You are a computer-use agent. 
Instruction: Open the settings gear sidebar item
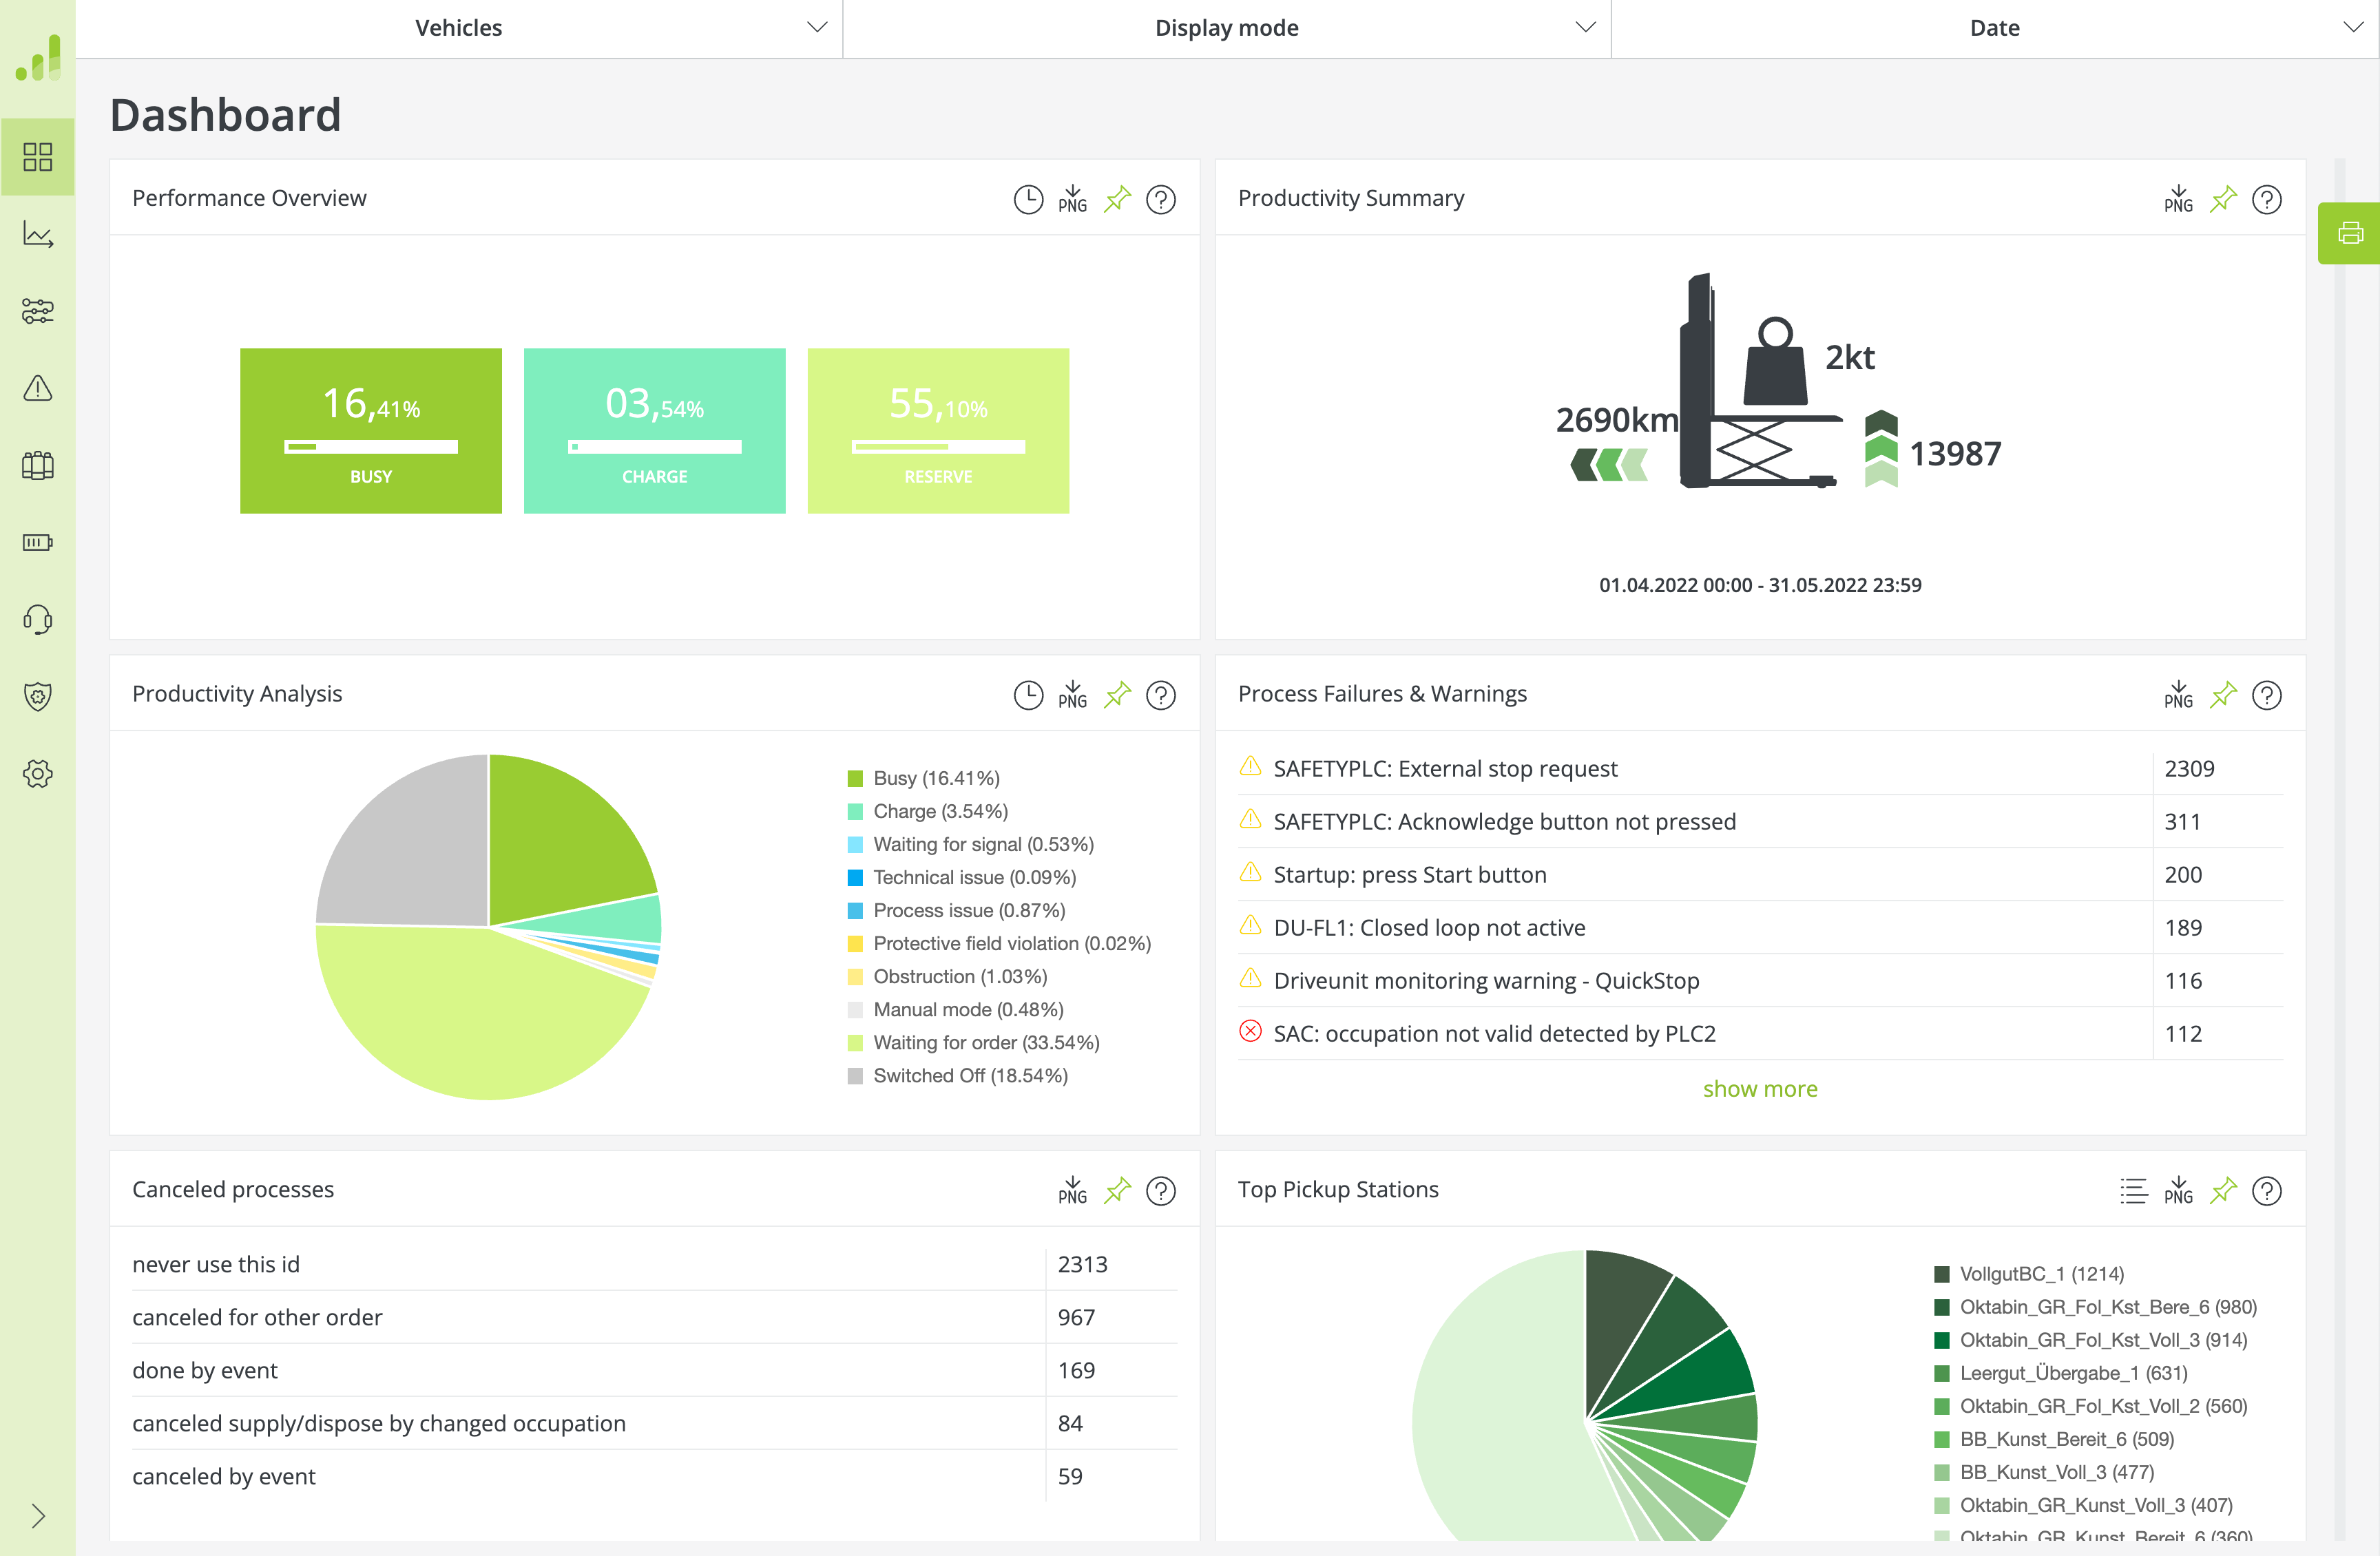(38, 773)
